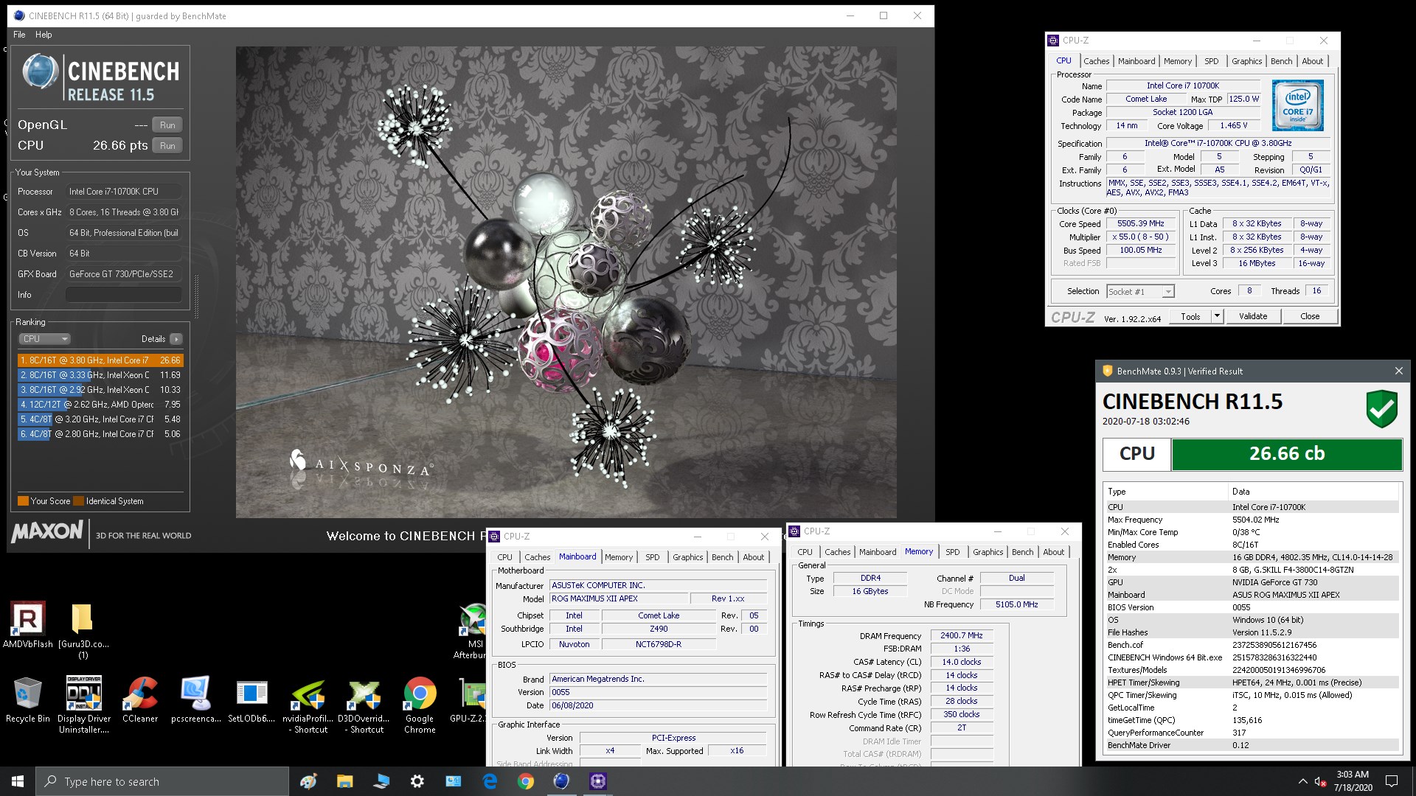Open File Explorer from the taskbar
The height and width of the screenshot is (796, 1416).
[344, 781]
